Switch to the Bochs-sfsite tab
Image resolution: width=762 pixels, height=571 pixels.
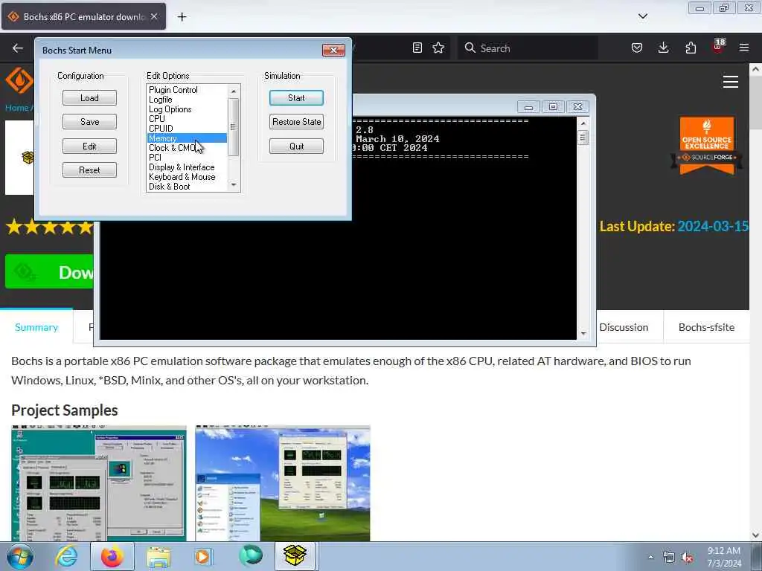pos(706,327)
